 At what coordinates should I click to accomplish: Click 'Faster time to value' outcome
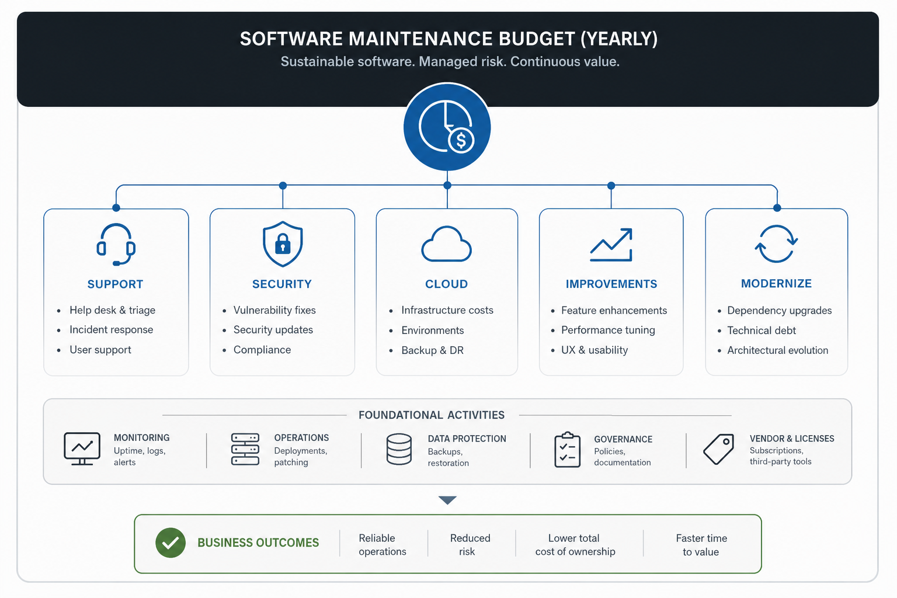701,545
